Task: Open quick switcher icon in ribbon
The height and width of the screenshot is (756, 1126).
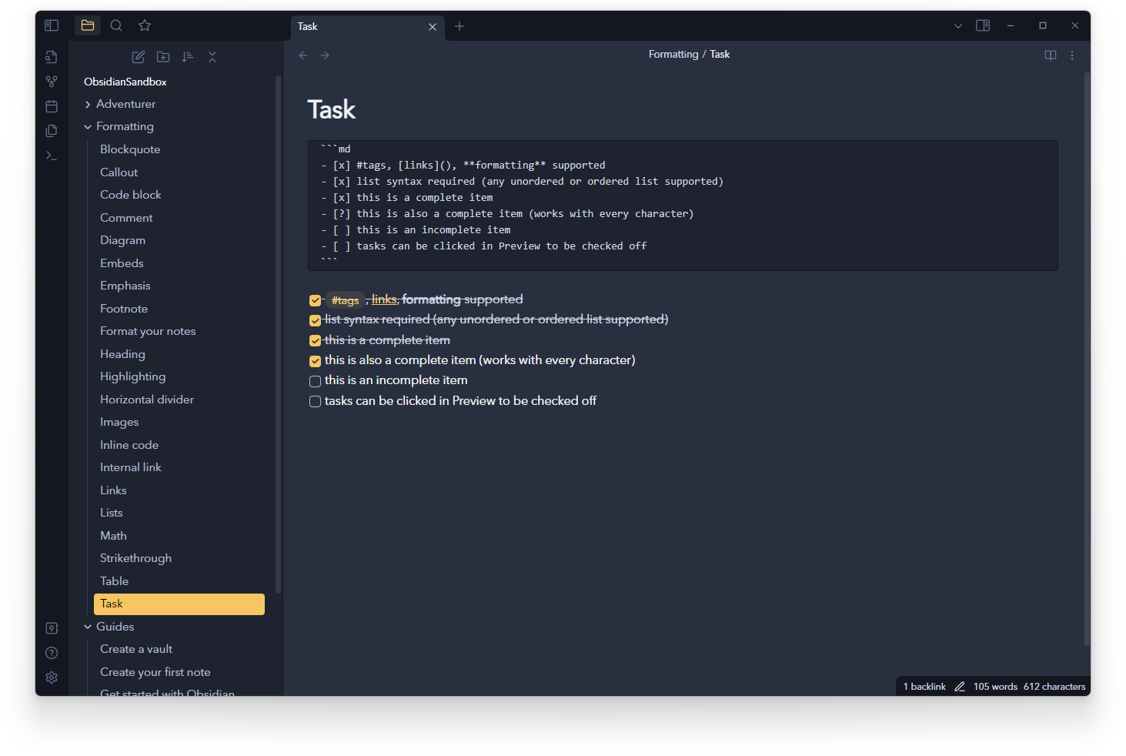Action: point(52,57)
